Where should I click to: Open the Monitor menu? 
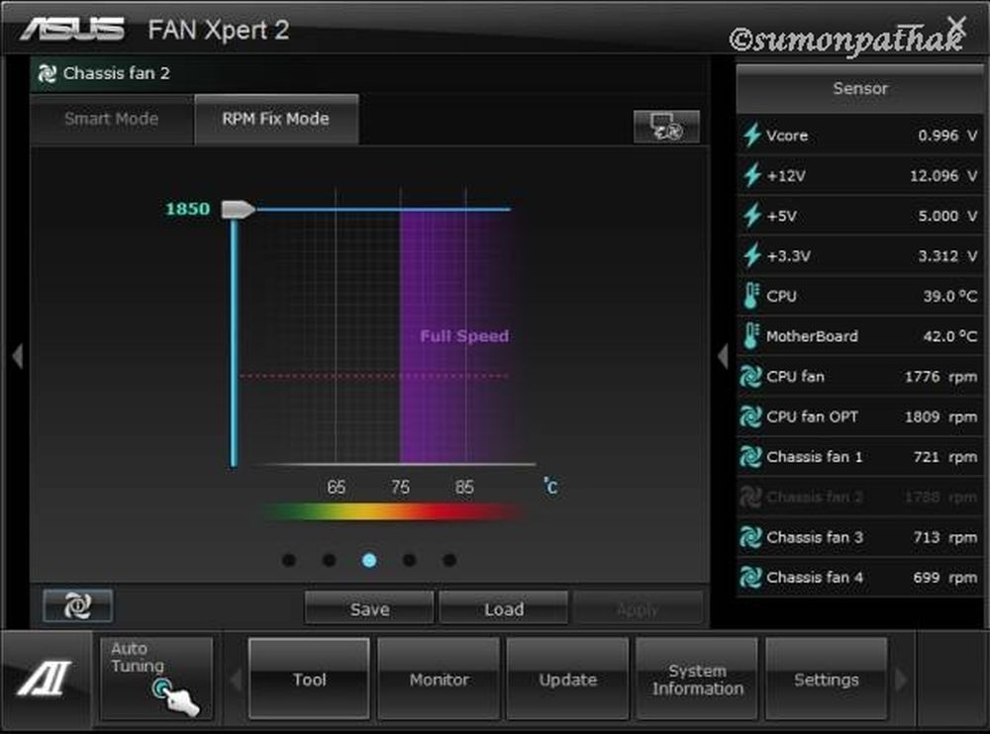coord(439,680)
